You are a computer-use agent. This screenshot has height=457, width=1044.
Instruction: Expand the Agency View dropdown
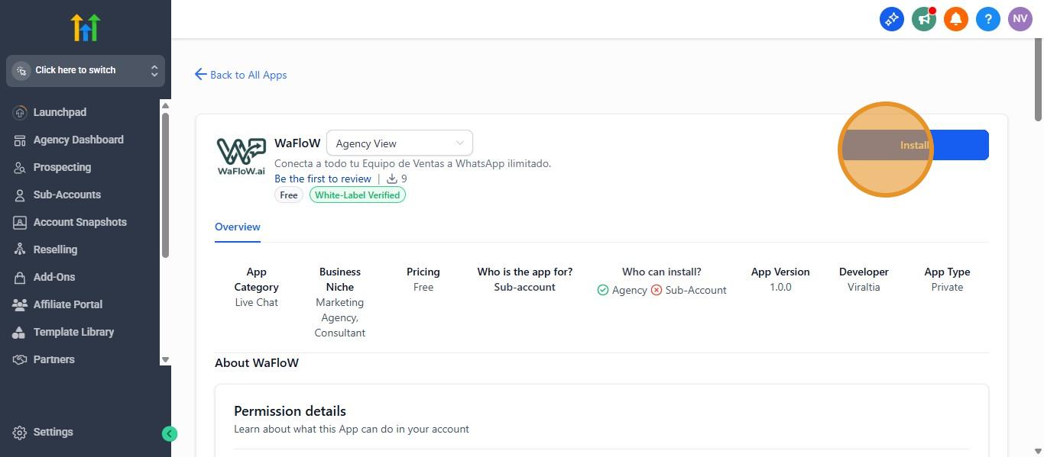click(399, 143)
